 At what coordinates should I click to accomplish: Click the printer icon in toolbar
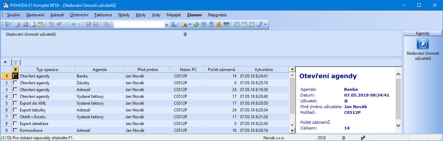coord(26,24)
